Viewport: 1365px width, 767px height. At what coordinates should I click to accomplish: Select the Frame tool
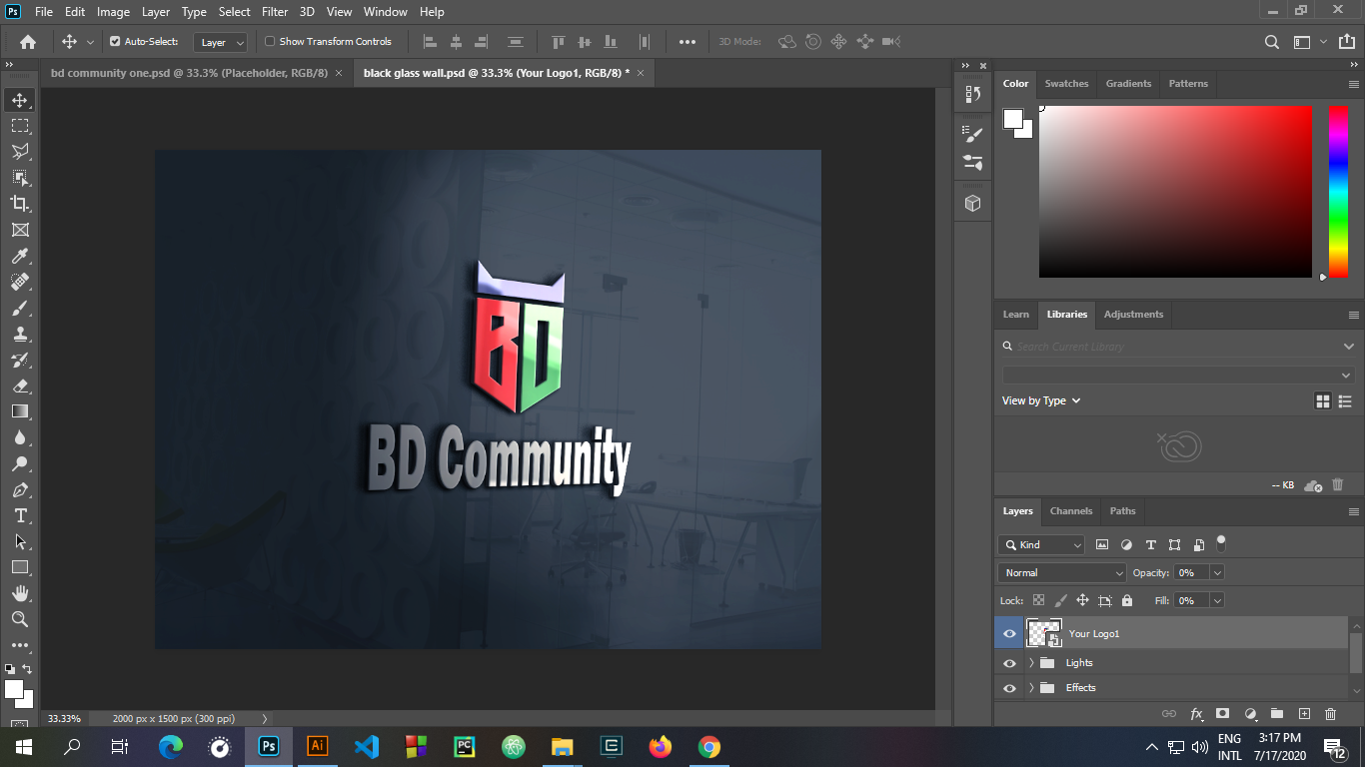[x=20, y=230]
